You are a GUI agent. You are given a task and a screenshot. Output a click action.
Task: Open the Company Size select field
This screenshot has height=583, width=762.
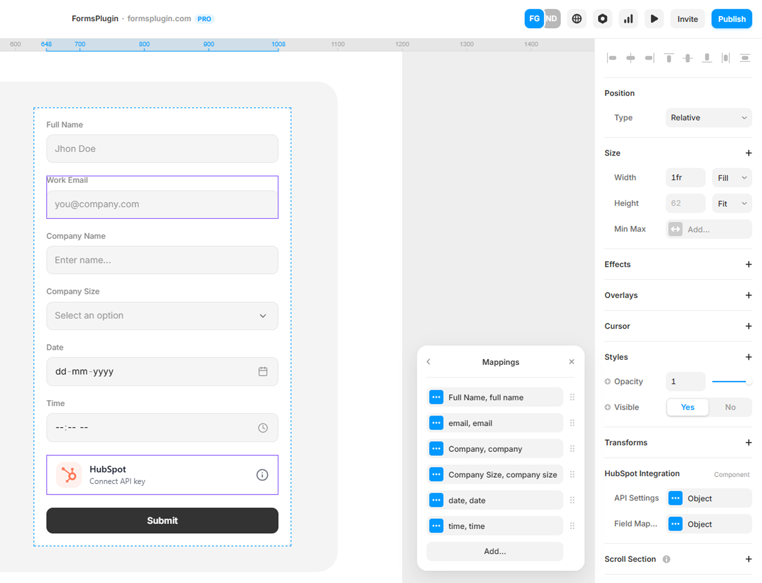(162, 316)
